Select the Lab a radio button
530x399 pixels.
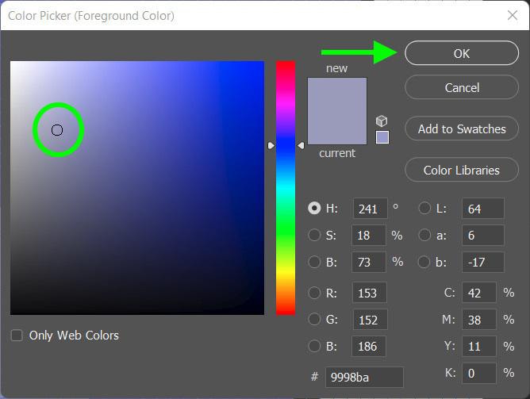(x=424, y=235)
